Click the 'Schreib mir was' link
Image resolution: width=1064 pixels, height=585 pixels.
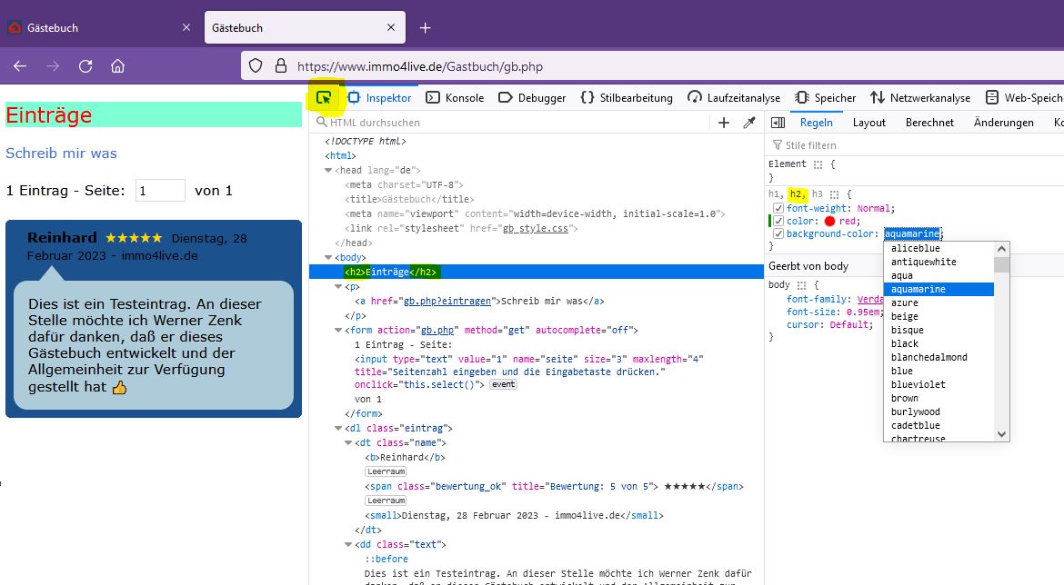point(61,153)
